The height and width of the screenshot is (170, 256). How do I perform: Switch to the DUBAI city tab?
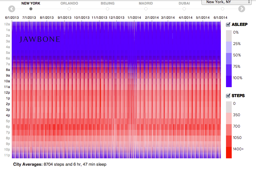(184, 3)
